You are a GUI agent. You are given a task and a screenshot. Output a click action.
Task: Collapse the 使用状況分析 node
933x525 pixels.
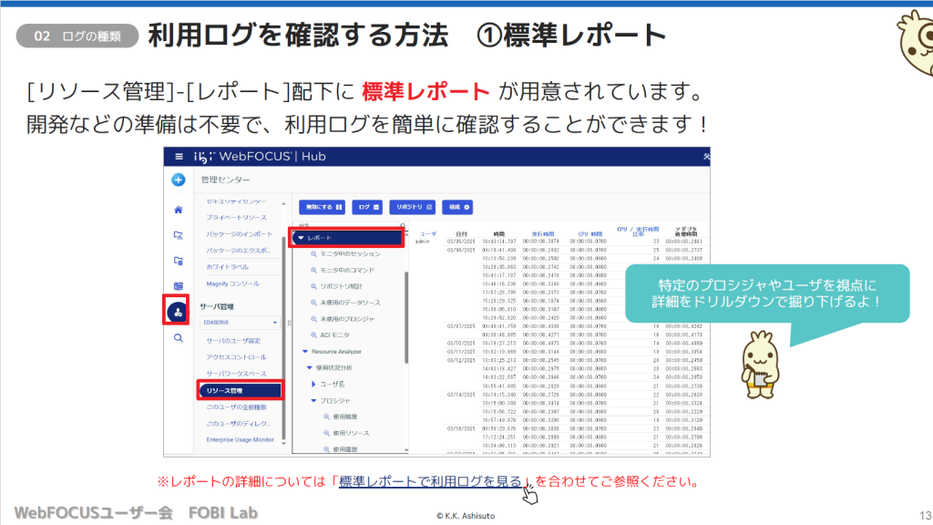310,368
